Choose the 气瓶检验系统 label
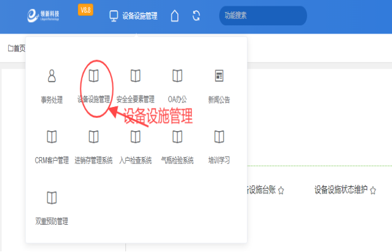392x252 pixels. tap(177, 160)
